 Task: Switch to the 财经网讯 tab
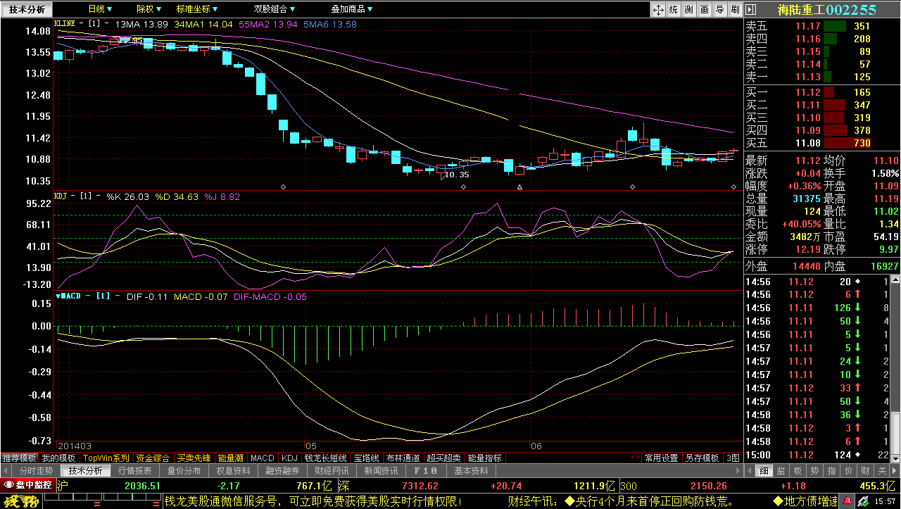pos(332,470)
